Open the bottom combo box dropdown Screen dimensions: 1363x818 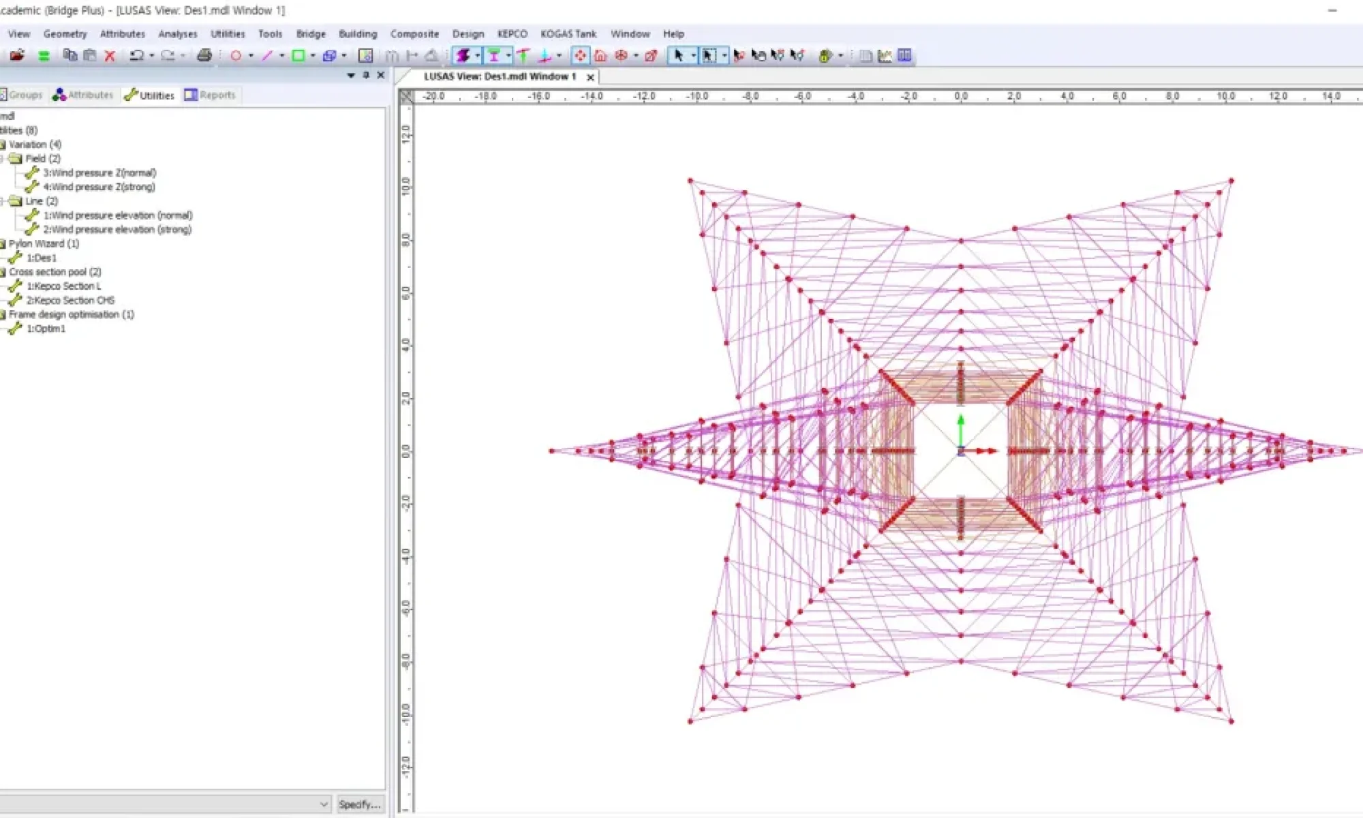(324, 804)
